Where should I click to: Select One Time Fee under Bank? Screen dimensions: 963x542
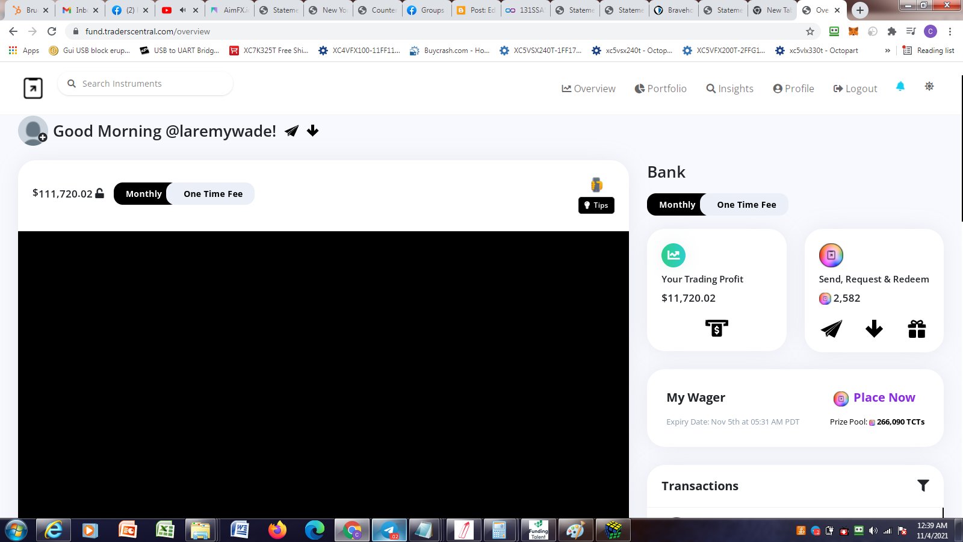tap(746, 204)
